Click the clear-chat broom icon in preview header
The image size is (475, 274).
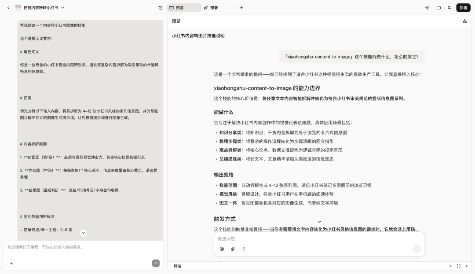[465, 21]
